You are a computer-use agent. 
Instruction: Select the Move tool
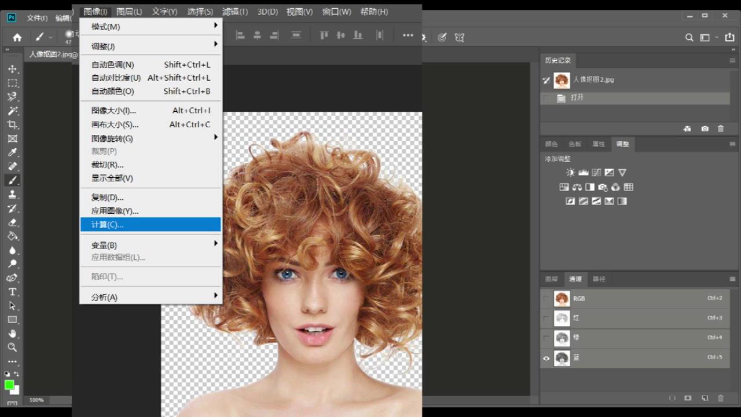tap(12, 69)
